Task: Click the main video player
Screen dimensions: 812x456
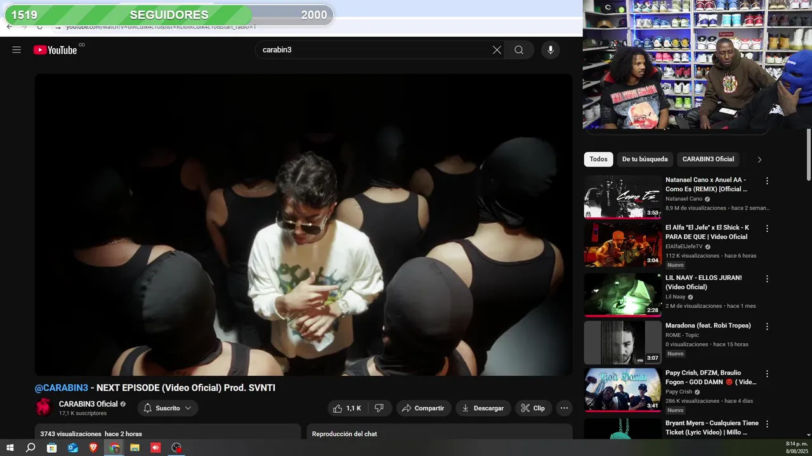Action: [x=303, y=225]
